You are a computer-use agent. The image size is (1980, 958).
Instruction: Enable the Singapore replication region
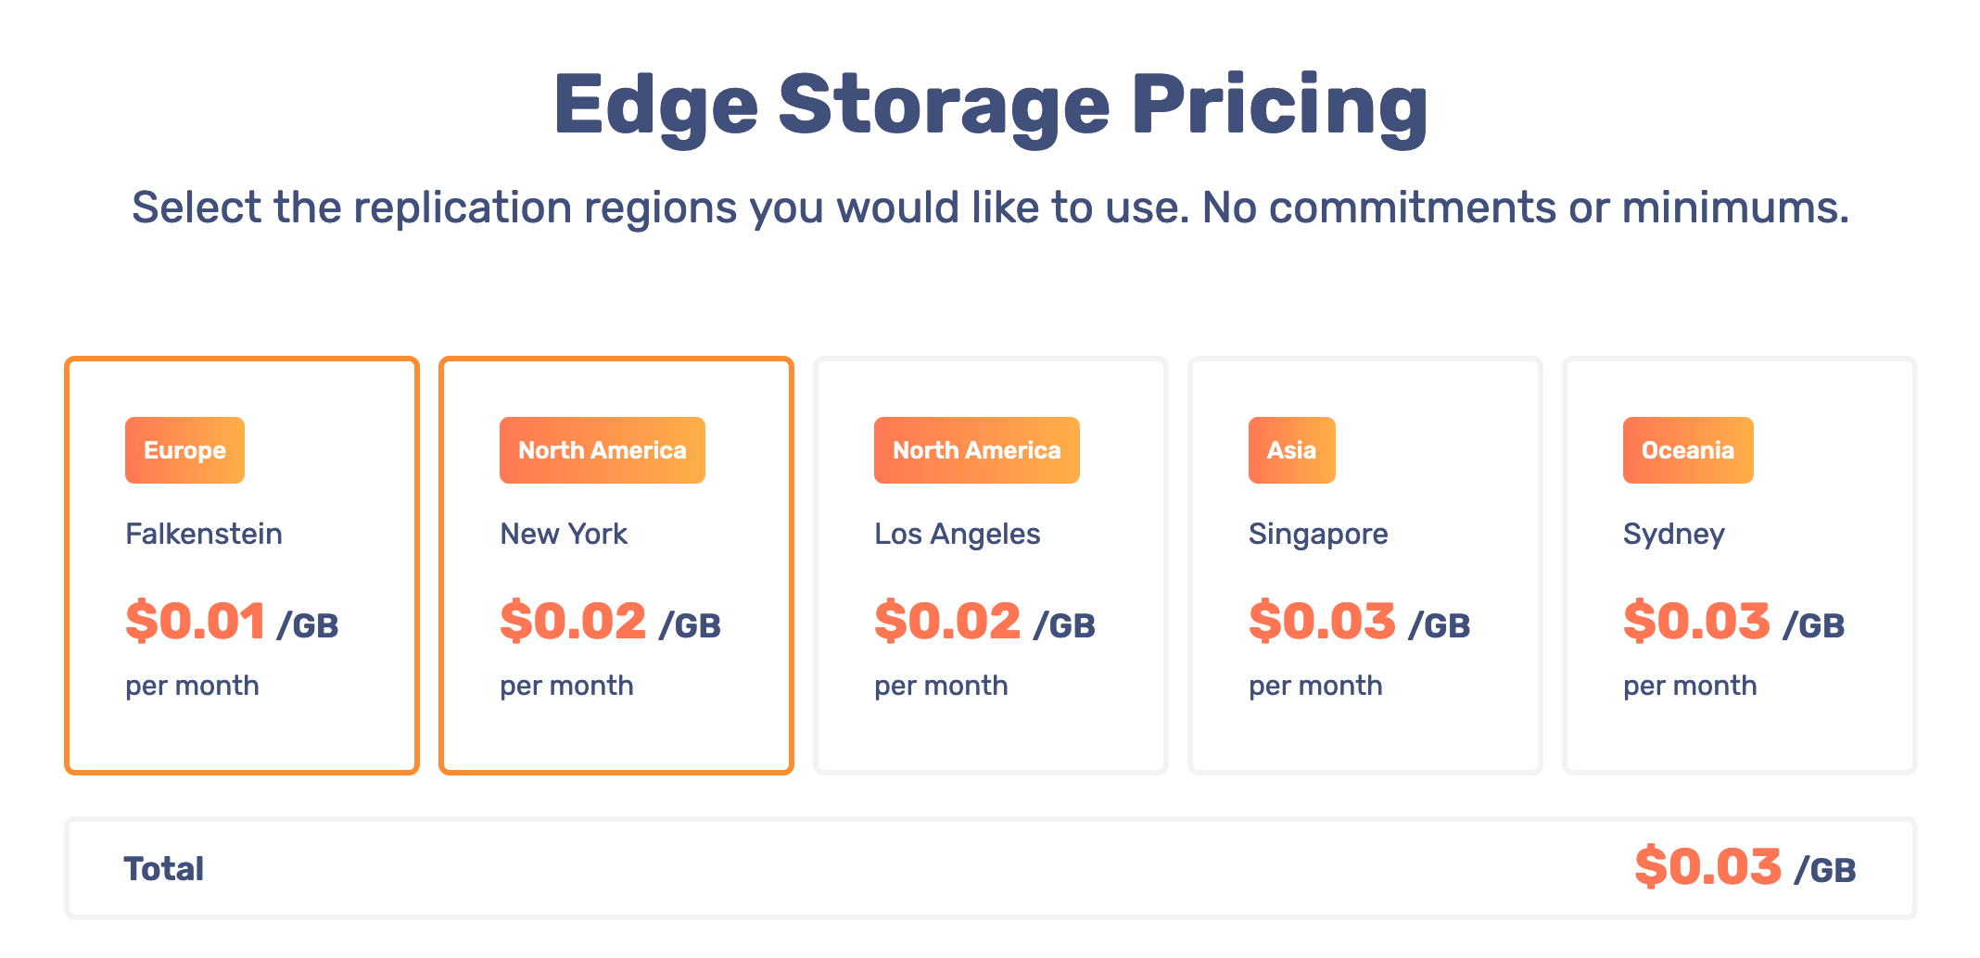tap(1365, 565)
